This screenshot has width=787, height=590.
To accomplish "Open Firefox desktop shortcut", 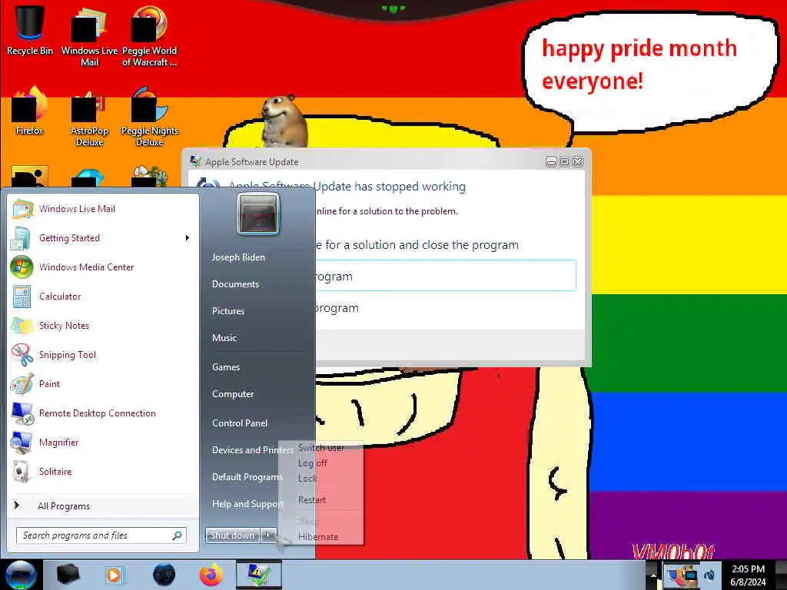I will point(30,111).
